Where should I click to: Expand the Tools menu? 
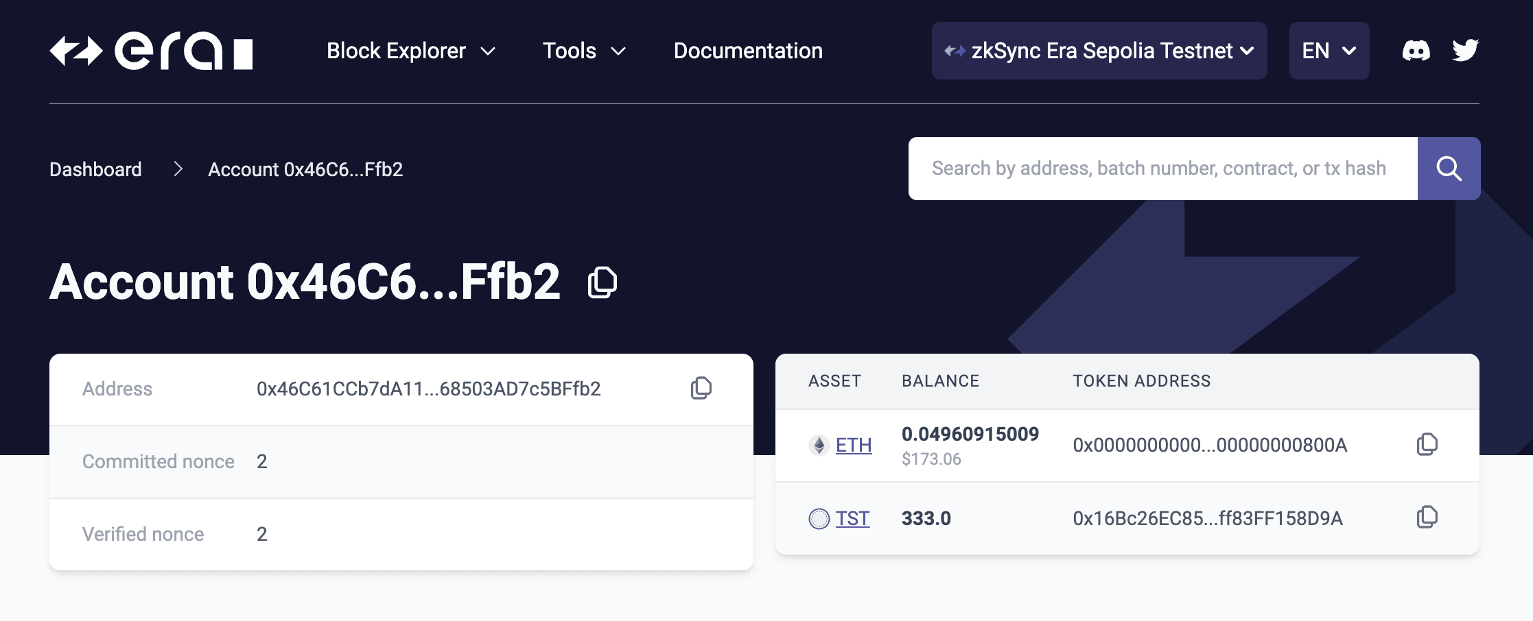(583, 50)
